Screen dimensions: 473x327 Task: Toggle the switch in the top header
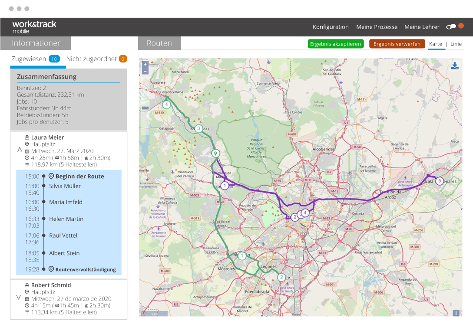[x=451, y=27]
